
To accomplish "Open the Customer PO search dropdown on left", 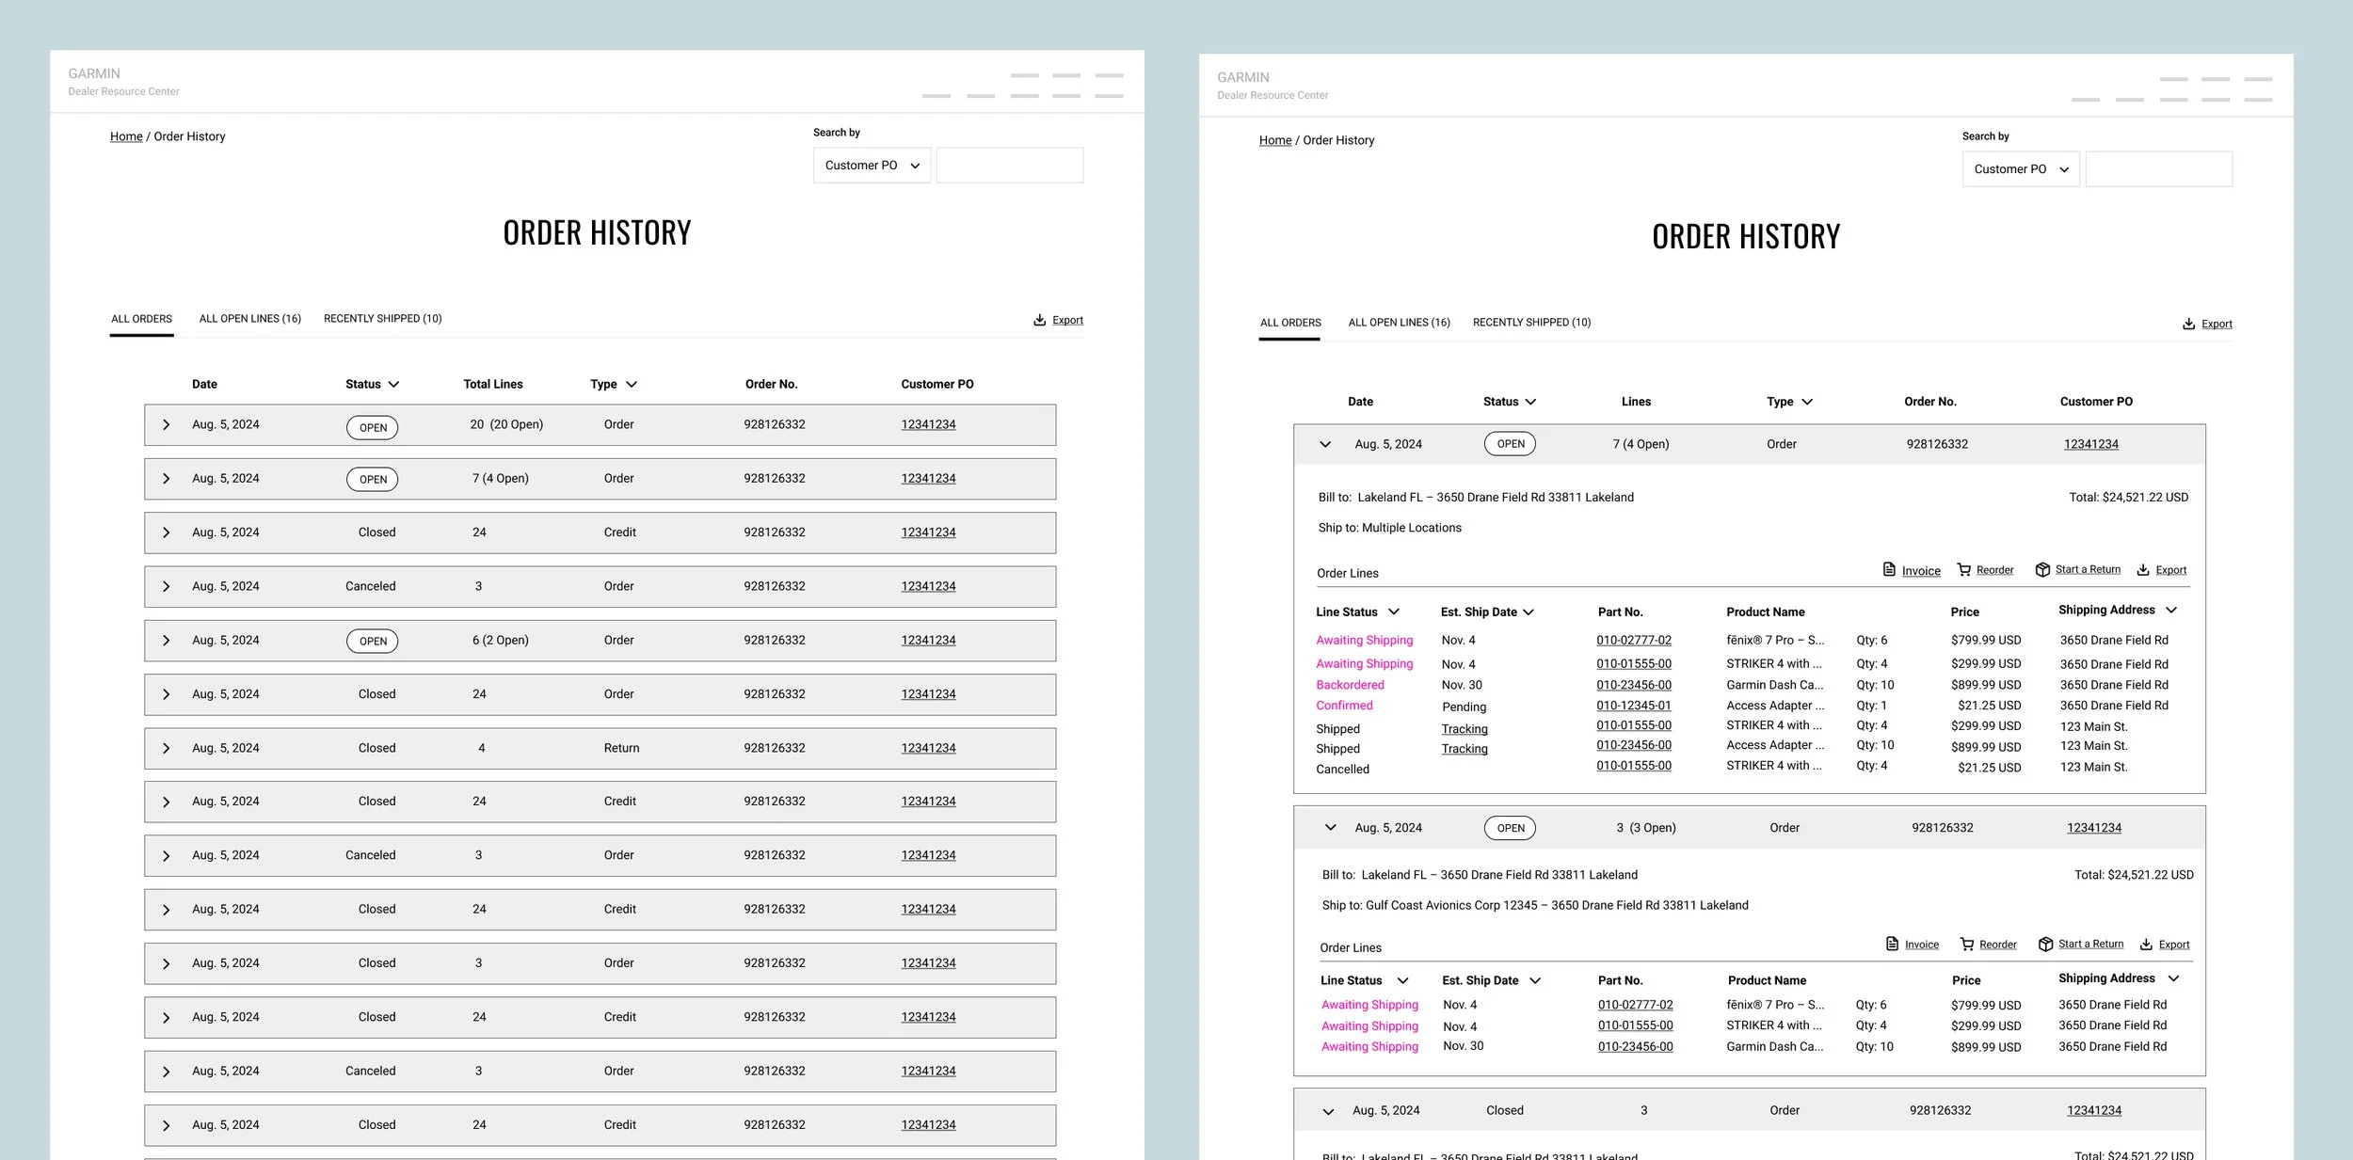I will click(x=872, y=166).
